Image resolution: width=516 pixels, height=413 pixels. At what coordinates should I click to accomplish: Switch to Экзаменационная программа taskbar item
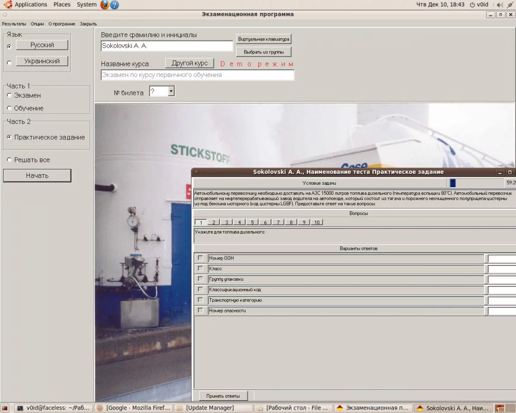click(373, 408)
